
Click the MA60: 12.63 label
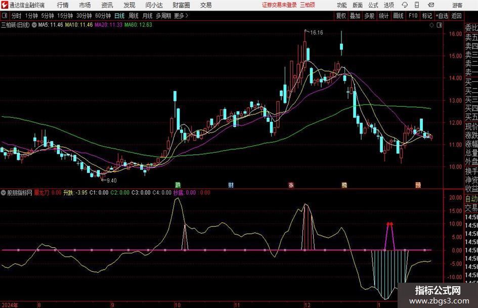pyautogui.click(x=138, y=25)
